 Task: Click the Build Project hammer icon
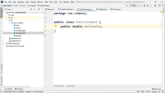pos(127,6)
